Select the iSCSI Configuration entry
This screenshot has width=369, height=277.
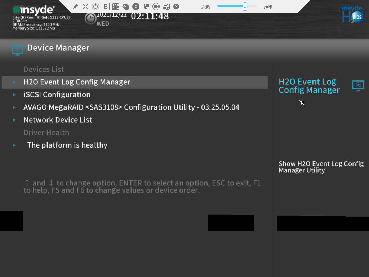coord(57,95)
